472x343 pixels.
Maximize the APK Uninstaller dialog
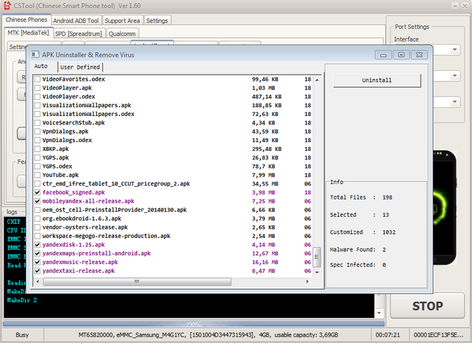401,55
